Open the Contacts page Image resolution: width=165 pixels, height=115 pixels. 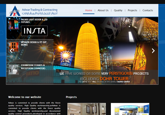148,10
